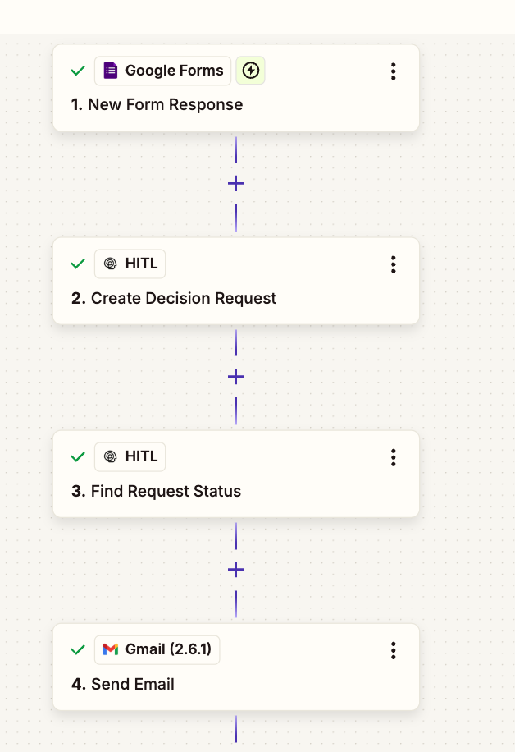Click the Google Forms app icon

(112, 71)
